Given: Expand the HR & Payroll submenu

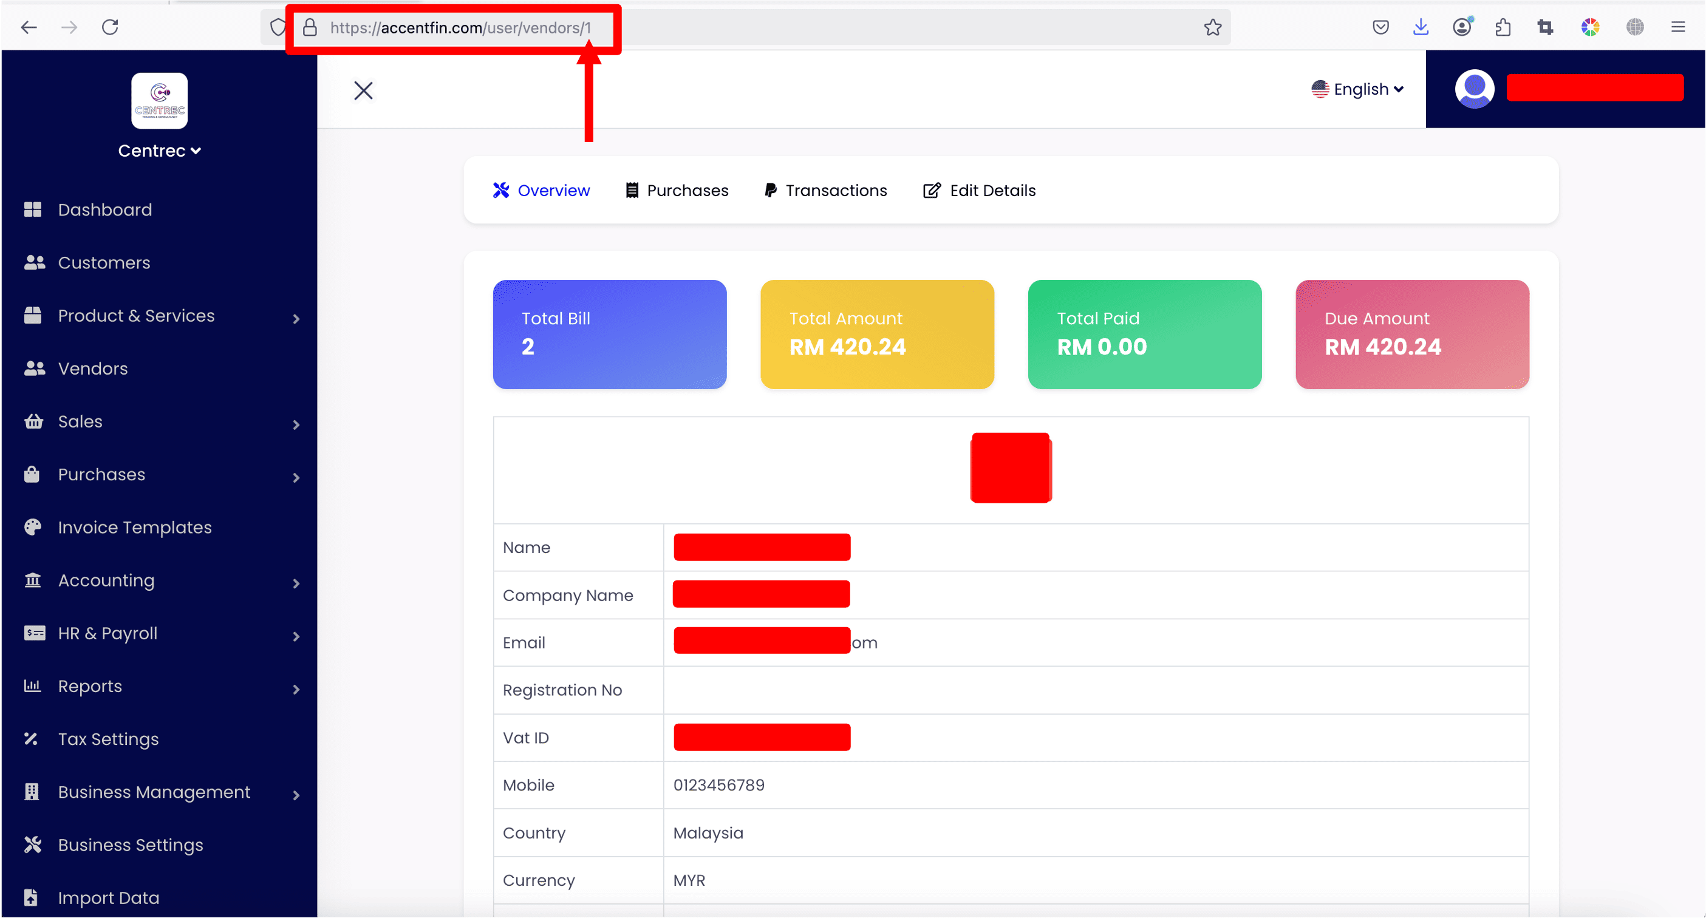Looking at the screenshot, I should tap(296, 636).
